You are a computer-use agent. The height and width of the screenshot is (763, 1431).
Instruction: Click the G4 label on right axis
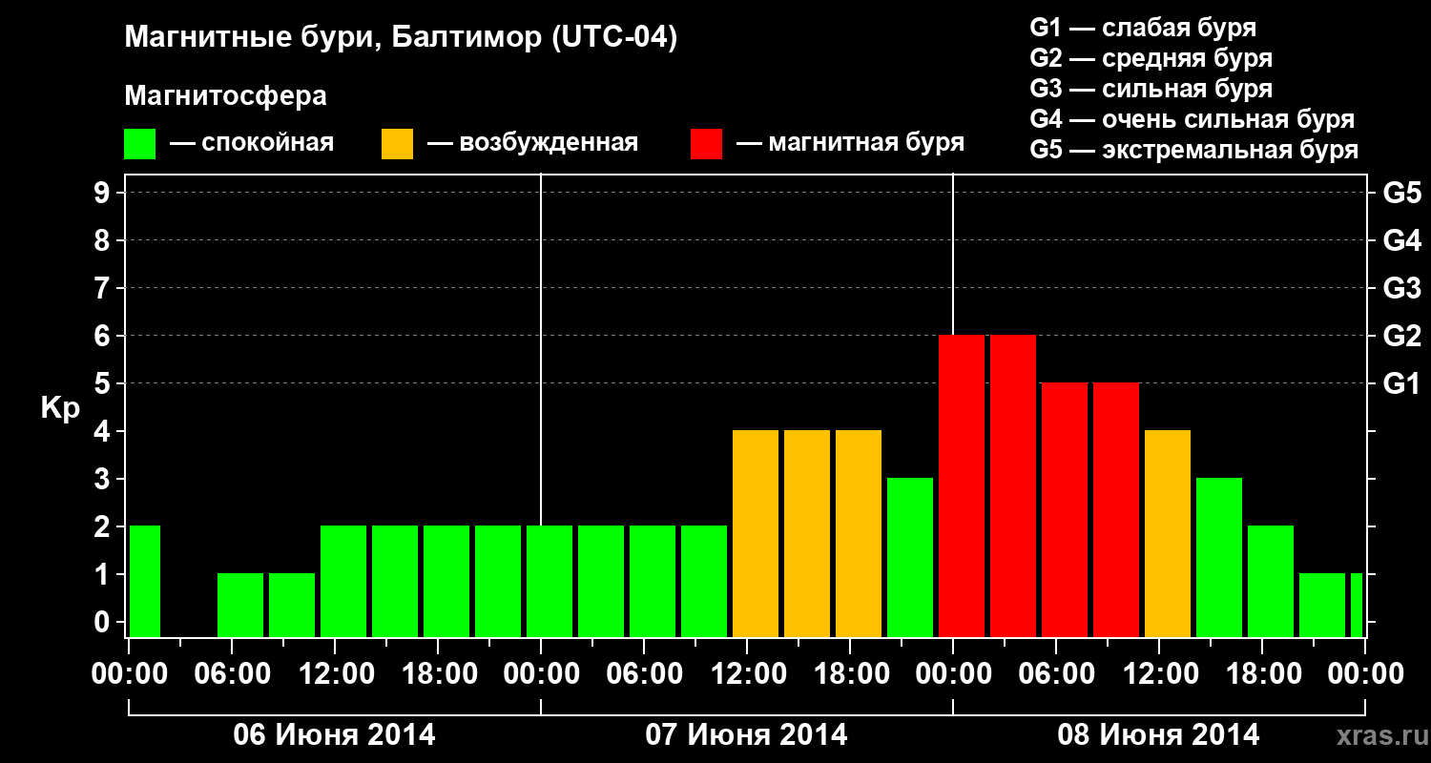point(1401,240)
